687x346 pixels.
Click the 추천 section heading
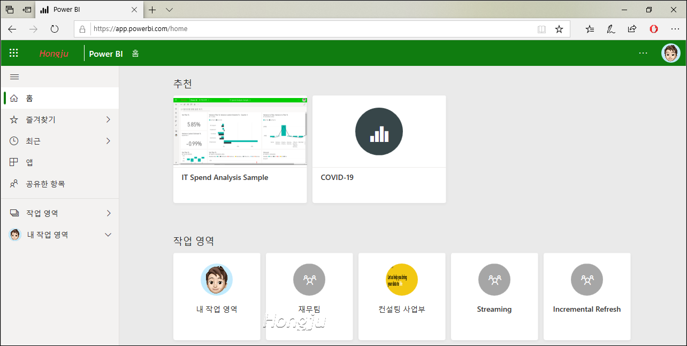click(182, 84)
